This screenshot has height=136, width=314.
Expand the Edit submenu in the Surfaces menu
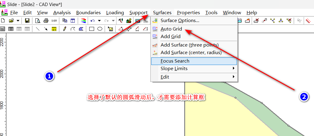[194, 77]
